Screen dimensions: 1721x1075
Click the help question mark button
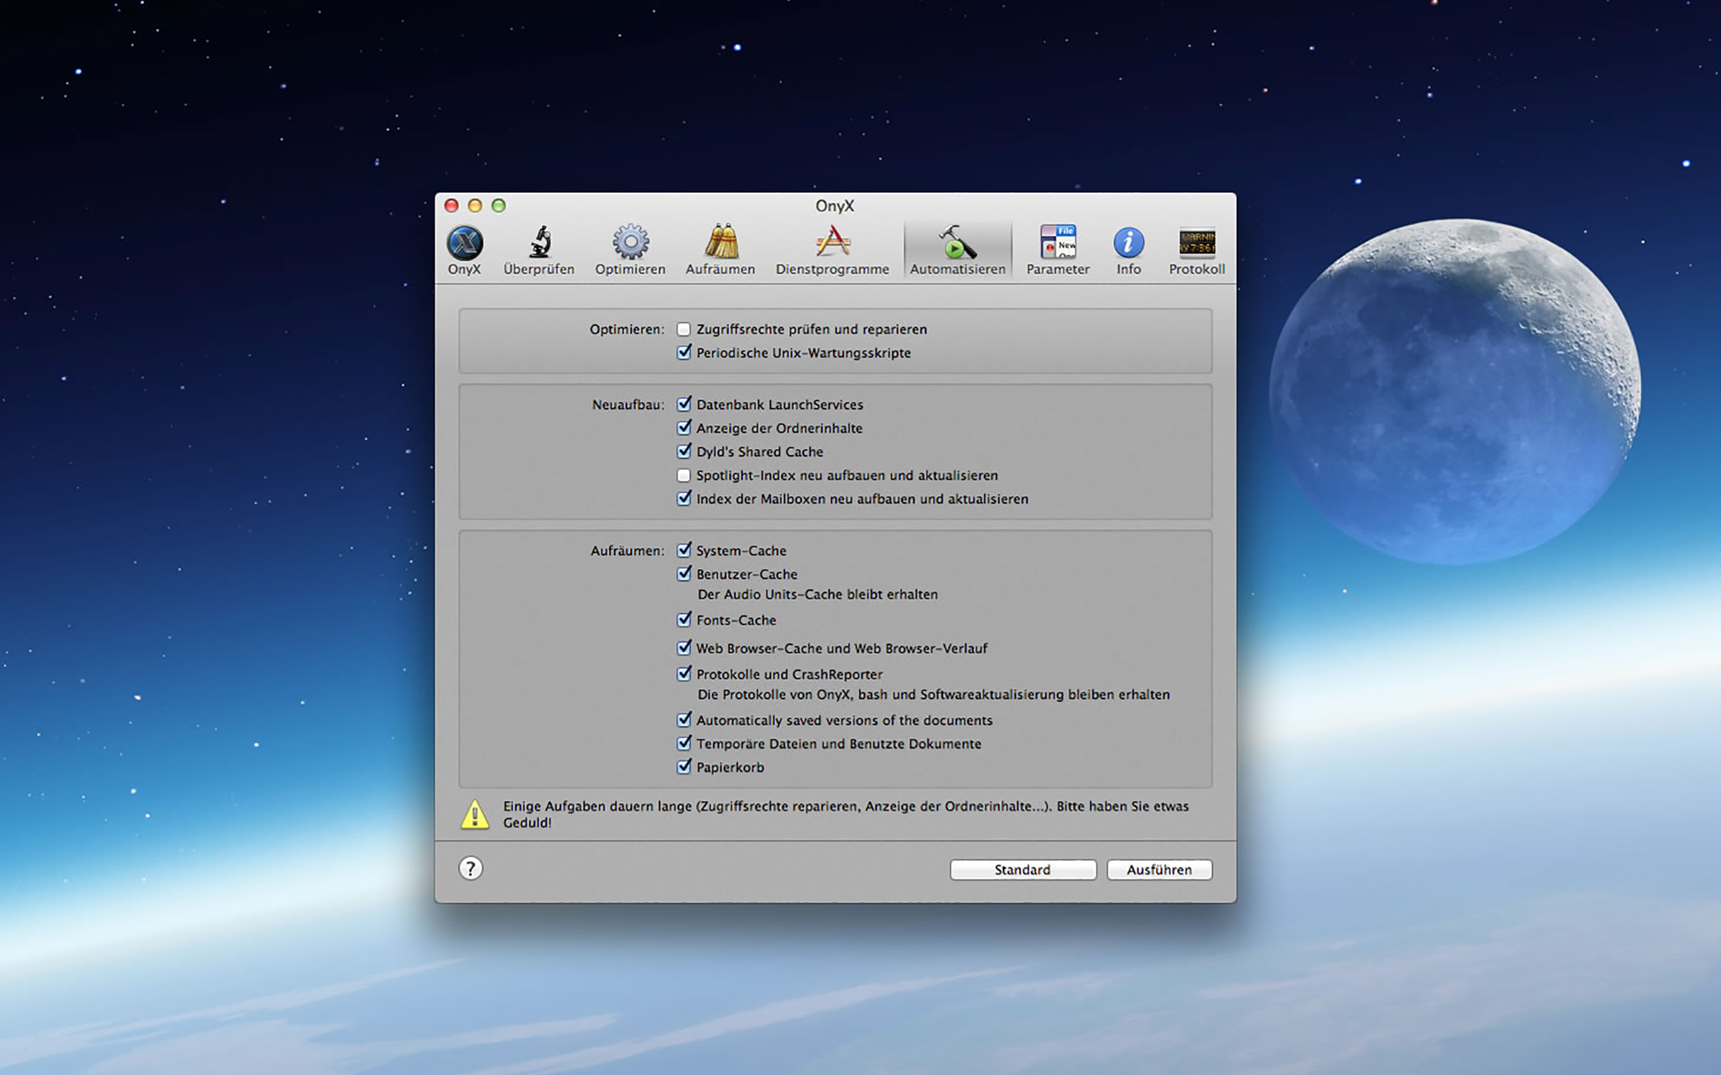(x=470, y=868)
